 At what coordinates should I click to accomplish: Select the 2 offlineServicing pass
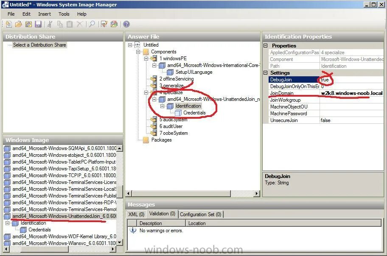(176, 79)
